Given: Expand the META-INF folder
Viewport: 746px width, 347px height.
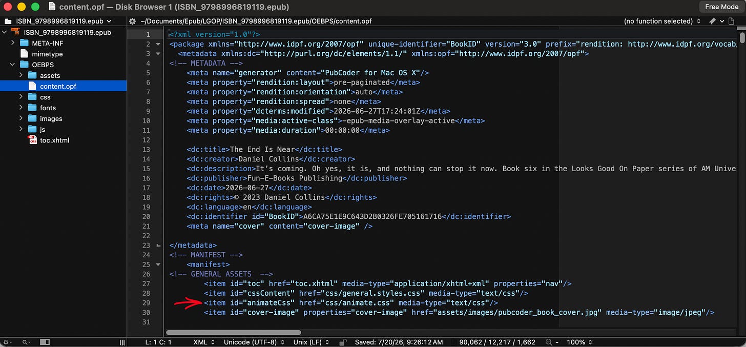Looking at the screenshot, I should click(13, 43).
